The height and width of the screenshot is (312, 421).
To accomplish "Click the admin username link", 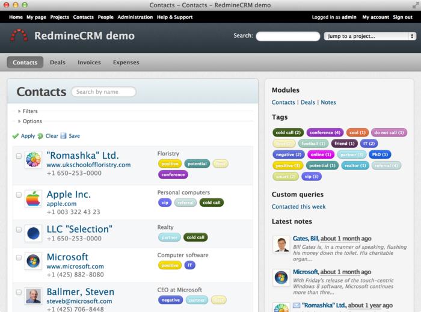I will (x=349, y=17).
